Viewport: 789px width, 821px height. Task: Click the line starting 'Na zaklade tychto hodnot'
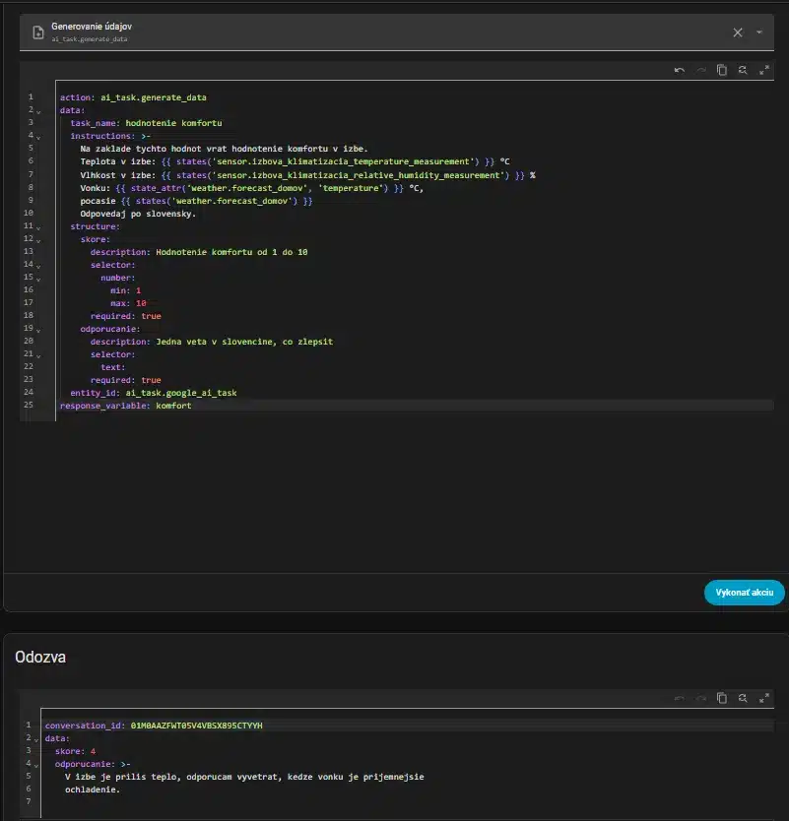[224, 149]
